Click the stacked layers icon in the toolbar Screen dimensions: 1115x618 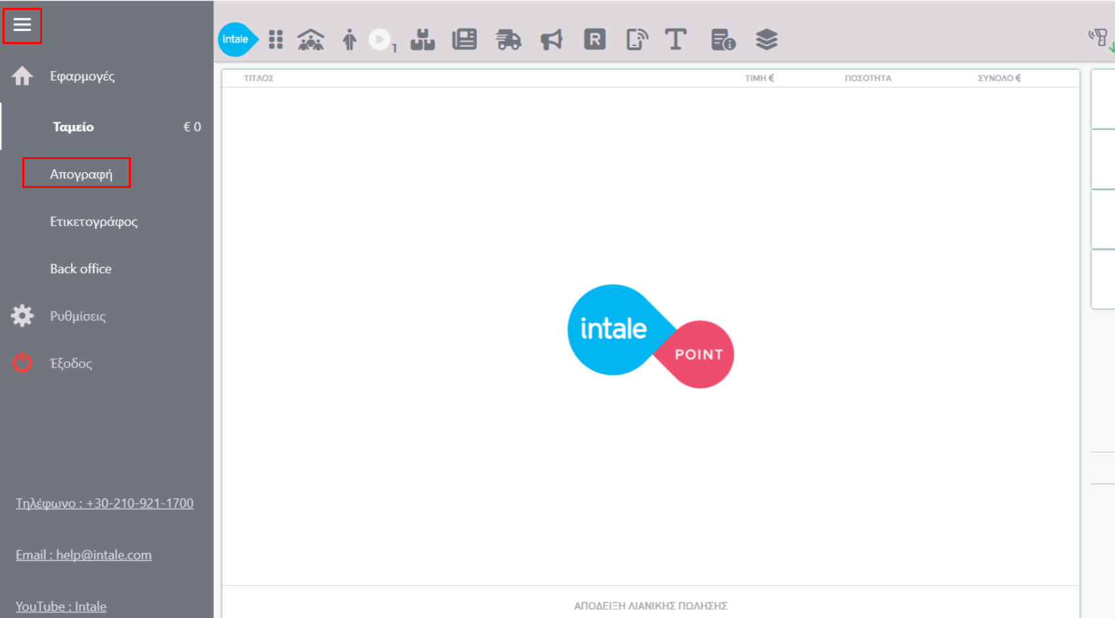(766, 39)
